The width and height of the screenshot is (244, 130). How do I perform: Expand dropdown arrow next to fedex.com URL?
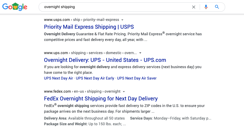(124, 92)
